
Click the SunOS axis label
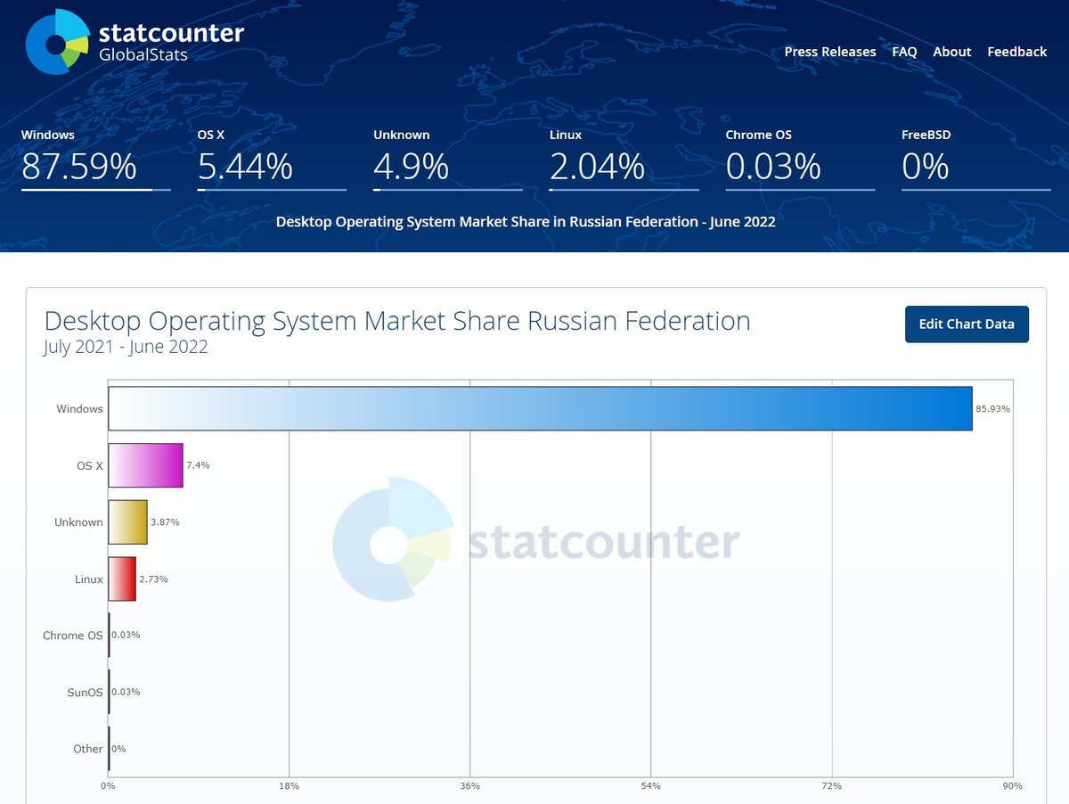tap(86, 693)
